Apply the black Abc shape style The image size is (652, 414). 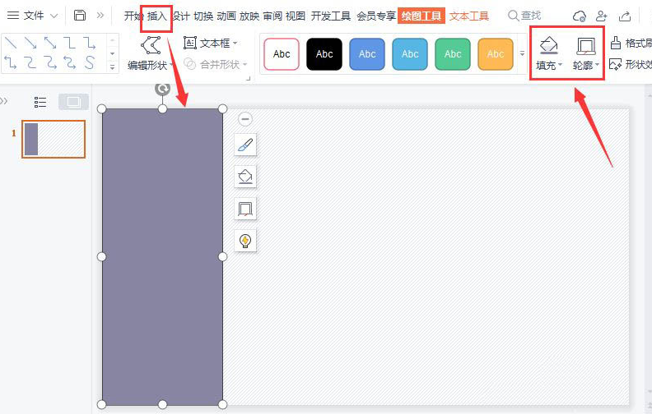pyautogui.click(x=324, y=54)
